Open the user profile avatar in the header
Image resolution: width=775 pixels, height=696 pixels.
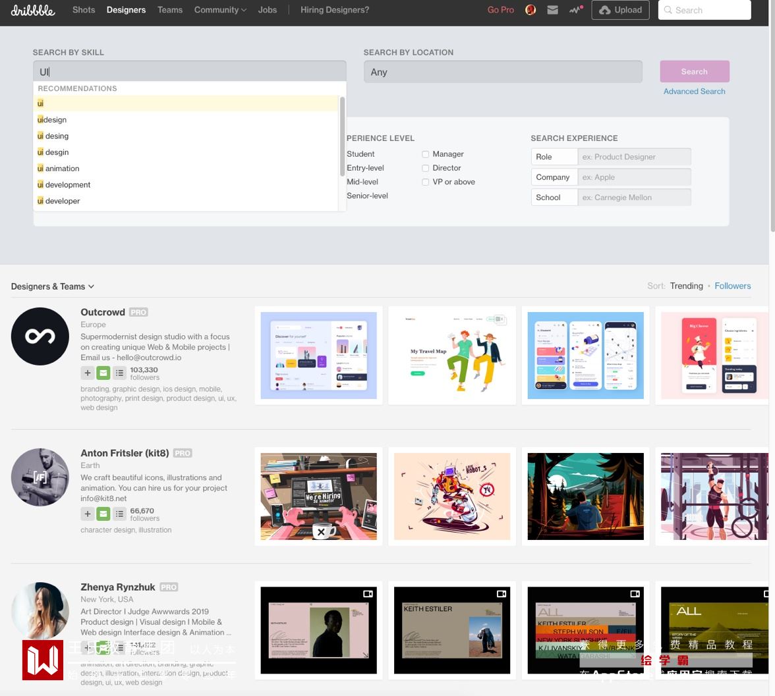531,10
